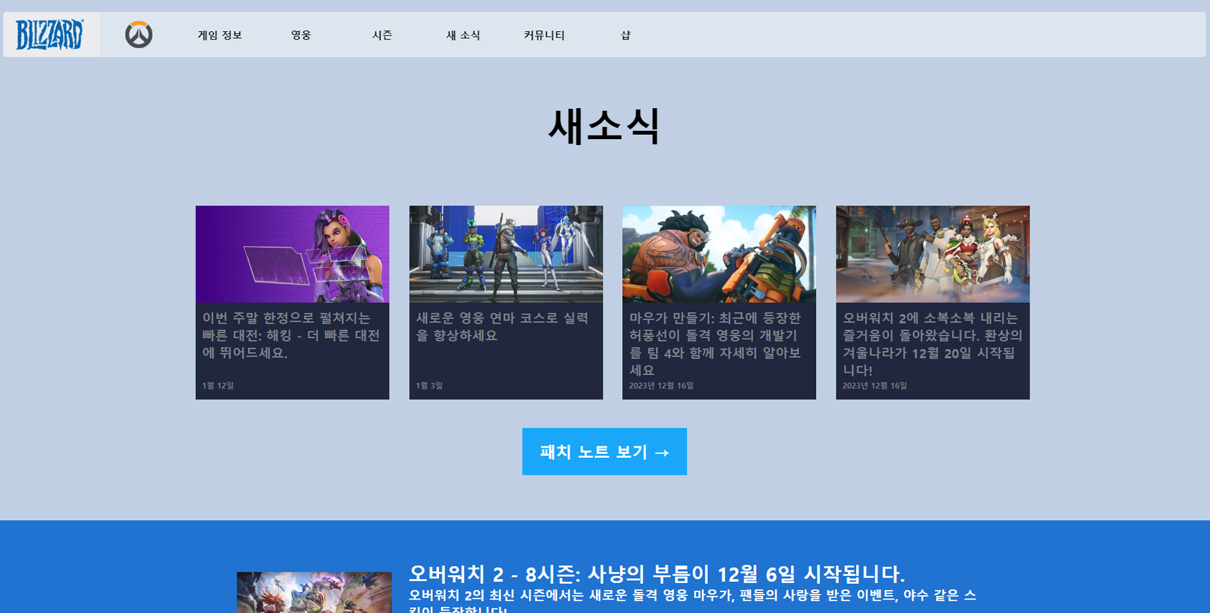
Task: Open the 게임 정보 menu
Action: [x=219, y=36]
